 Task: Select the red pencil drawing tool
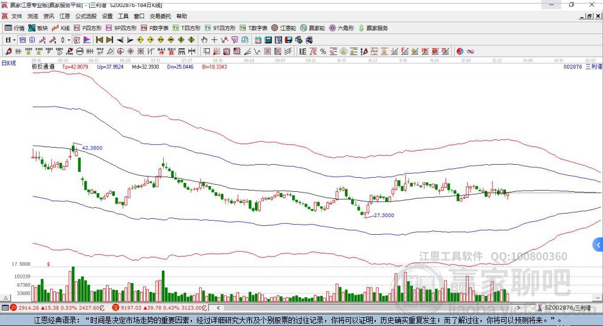click(8, 52)
